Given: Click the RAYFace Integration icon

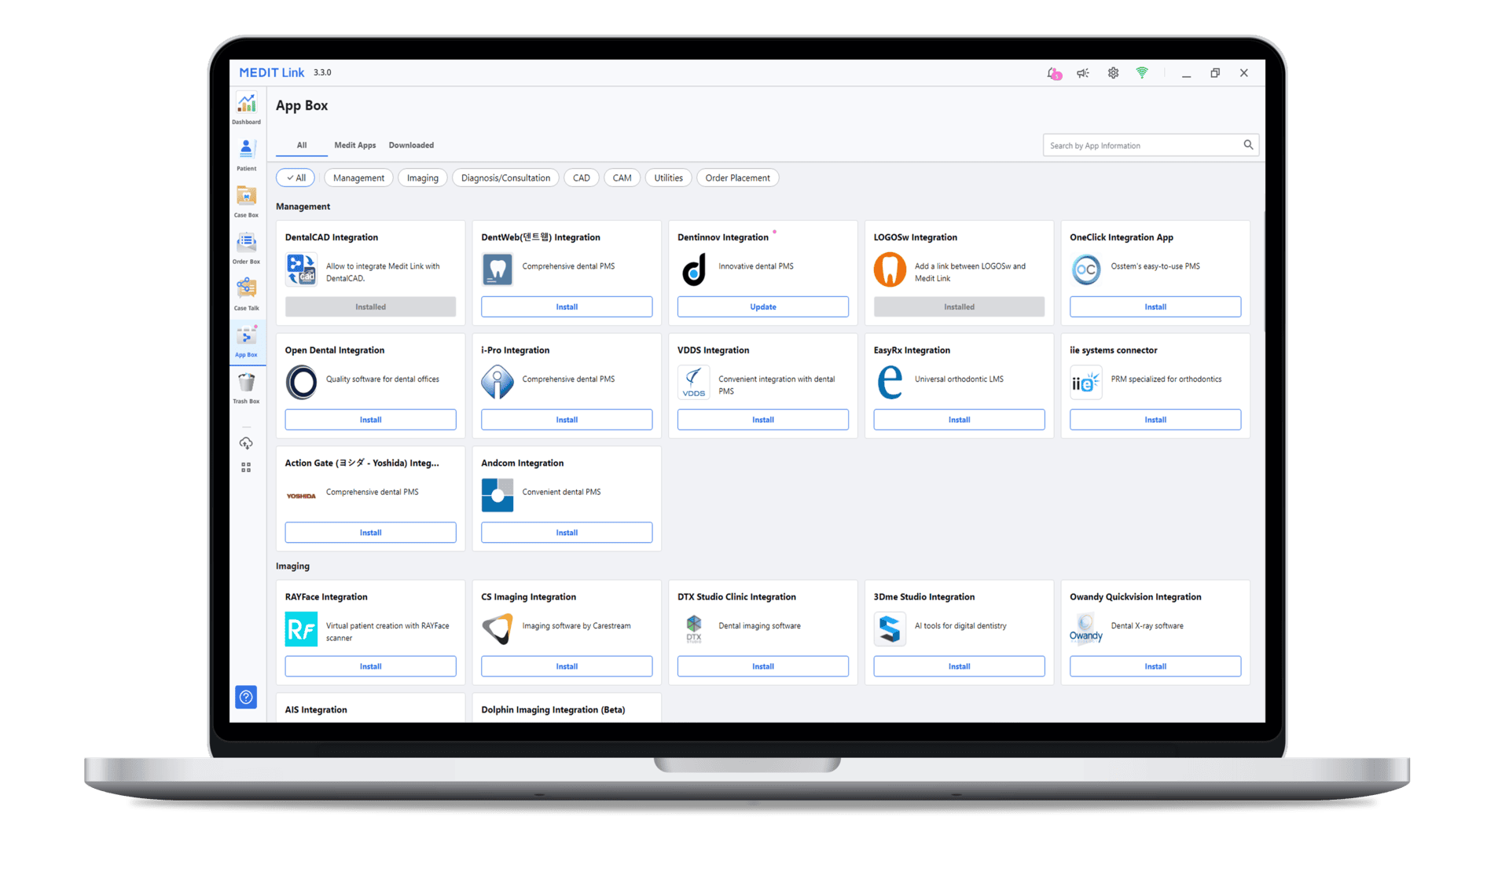Looking at the screenshot, I should point(301,629).
